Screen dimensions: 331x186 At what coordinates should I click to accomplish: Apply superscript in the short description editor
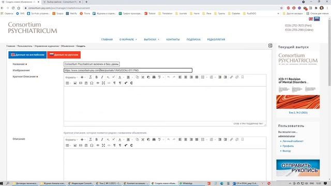(x=114, y=77)
